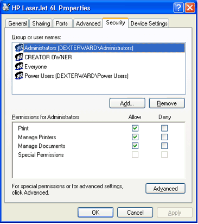Cancel the properties dialog
Screen dimensions: 198x224
pyautogui.click(x=135, y=213)
